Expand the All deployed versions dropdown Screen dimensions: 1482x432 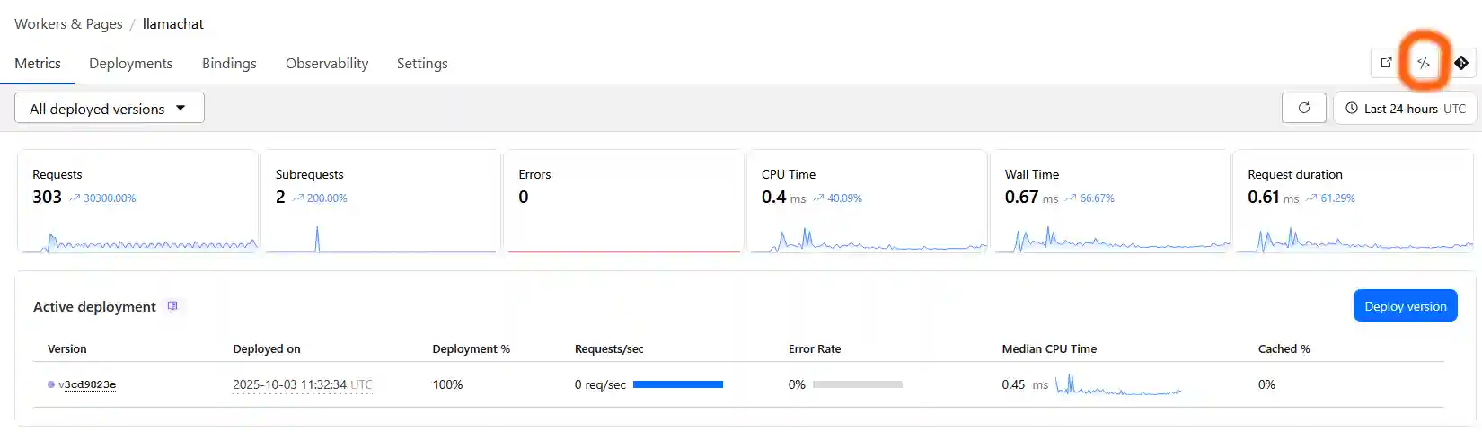(x=109, y=109)
